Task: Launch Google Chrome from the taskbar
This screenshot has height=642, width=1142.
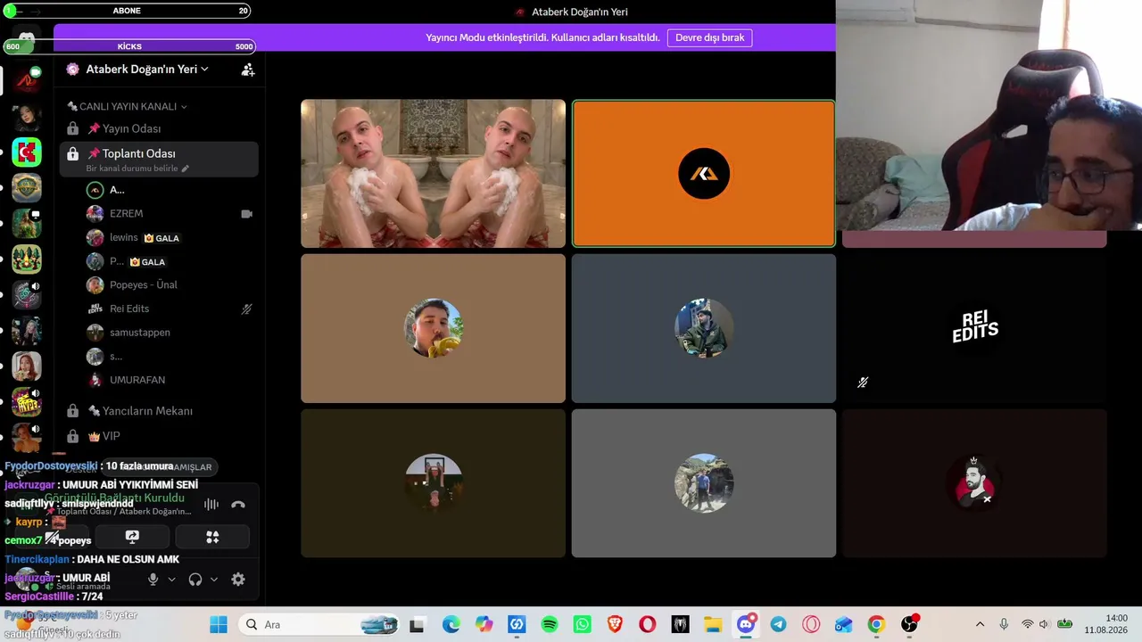Action: click(876, 625)
